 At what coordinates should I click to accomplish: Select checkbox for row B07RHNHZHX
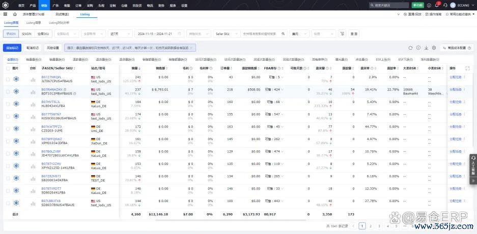pos(8,92)
